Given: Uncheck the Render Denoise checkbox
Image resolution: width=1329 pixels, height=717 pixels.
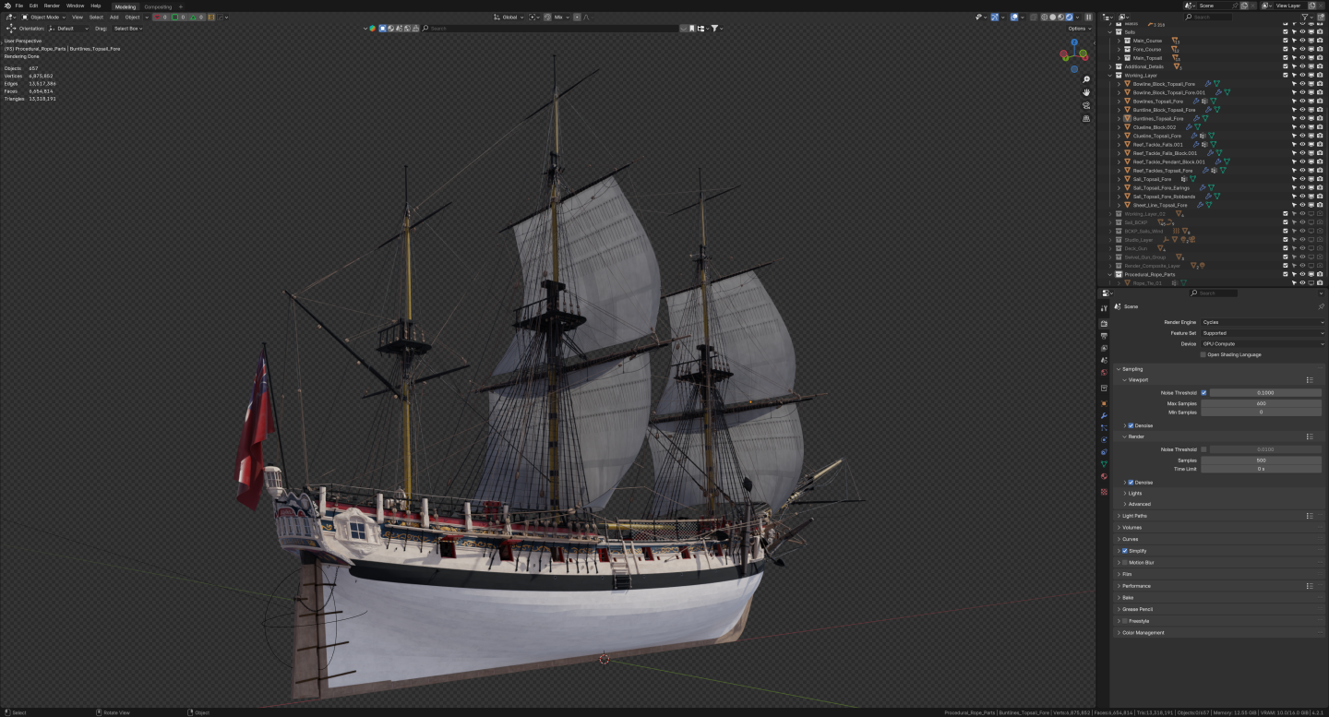Looking at the screenshot, I should point(1131,482).
